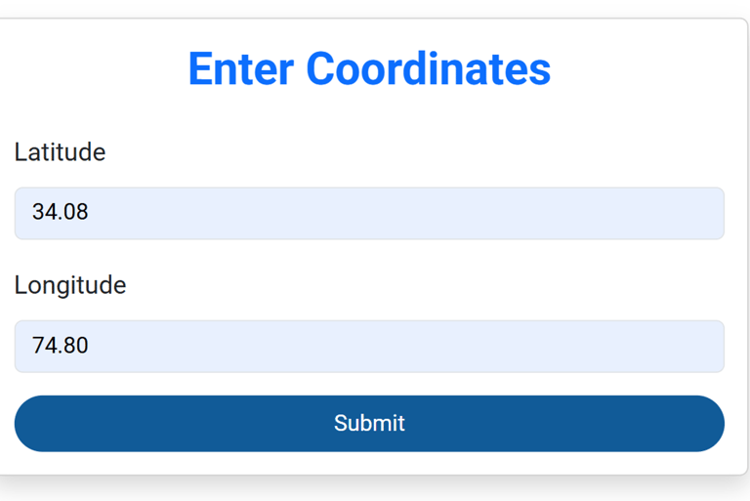Viewport: 750px width, 501px height.
Task: Click the Enter Coordinates heading
Action: coord(369,68)
